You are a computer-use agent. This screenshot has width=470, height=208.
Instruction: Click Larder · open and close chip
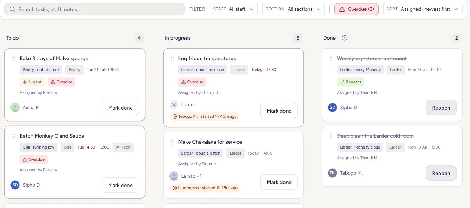pyautogui.click(x=202, y=70)
